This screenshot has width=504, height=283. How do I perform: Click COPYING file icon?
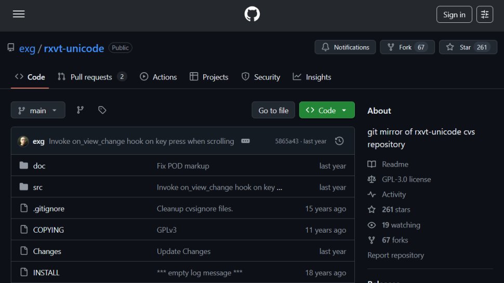pos(24,230)
